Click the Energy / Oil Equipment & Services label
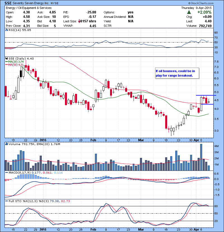This screenshot has width=224, height=232. (x=29, y=8)
